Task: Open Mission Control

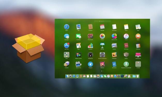Action: pyautogui.click(x=79, y=55)
